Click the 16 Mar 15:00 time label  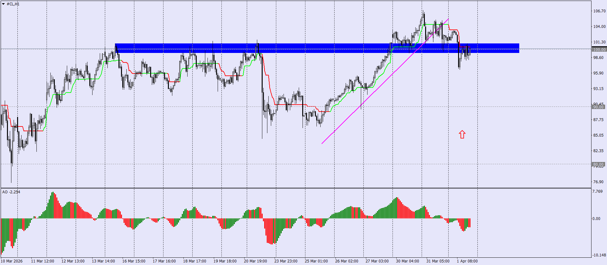coord(134,261)
